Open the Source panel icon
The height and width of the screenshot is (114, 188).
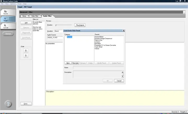pos(8,12)
